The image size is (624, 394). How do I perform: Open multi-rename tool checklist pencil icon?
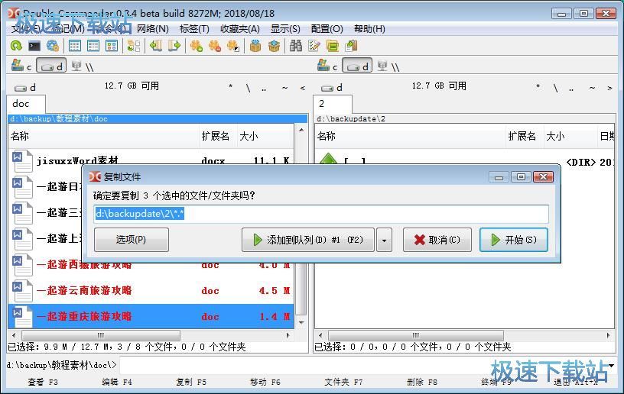tap(314, 46)
